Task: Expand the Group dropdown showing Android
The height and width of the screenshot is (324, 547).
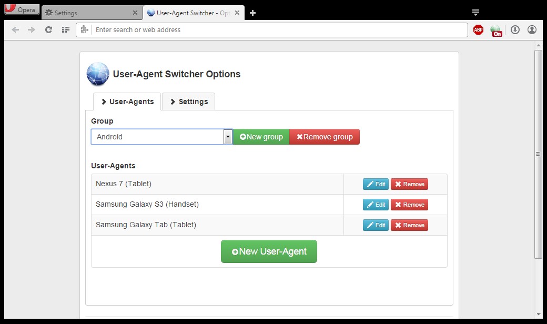Action: (x=228, y=137)
